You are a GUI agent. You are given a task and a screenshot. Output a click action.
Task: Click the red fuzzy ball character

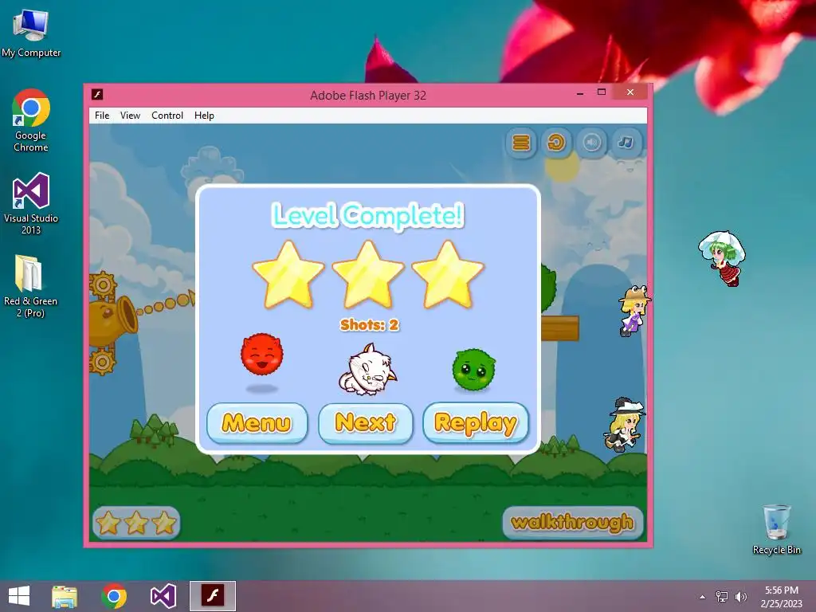[261, 355]
